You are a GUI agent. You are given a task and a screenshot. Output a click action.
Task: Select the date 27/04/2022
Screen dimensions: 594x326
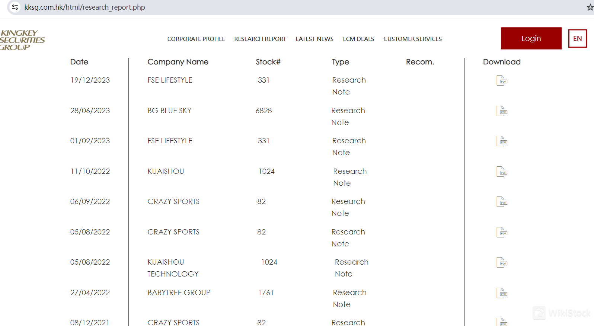click(x=90, y=293)
